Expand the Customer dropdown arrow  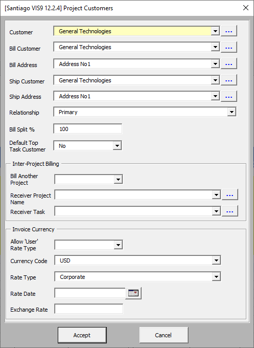215,31
